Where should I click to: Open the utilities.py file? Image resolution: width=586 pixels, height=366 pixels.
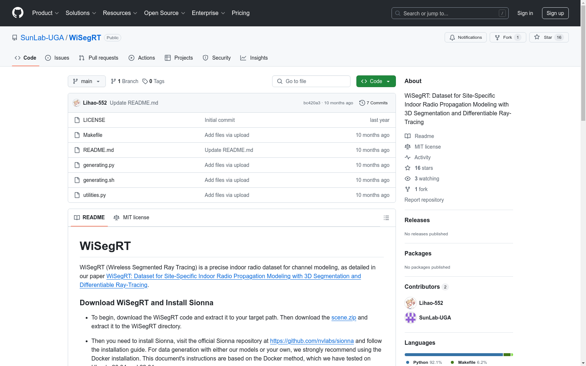pos(94,195)
